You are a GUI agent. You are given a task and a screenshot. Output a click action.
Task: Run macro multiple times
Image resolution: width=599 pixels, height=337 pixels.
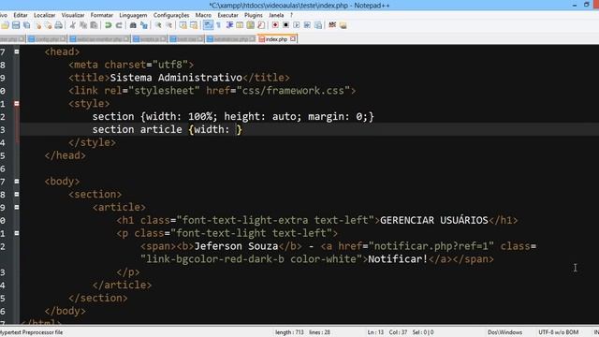(x=307, y=25)
